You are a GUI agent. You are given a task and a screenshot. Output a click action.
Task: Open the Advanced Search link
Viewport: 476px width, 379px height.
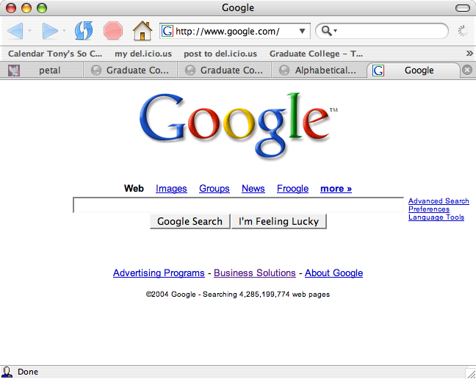tap(439, 201)
